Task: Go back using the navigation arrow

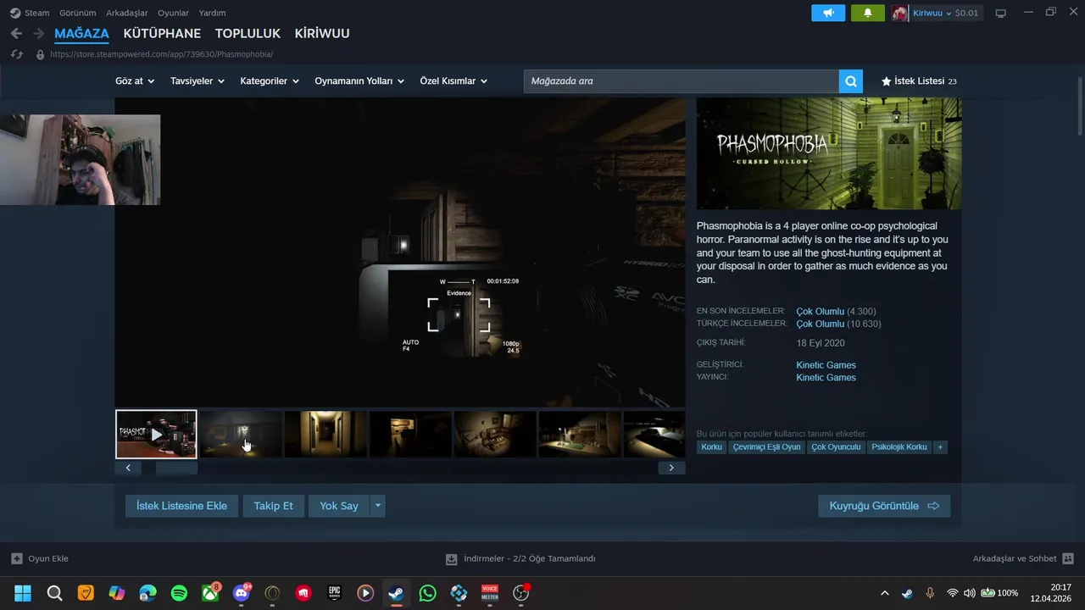Action: pyautogui.click(x=16, y=33)
